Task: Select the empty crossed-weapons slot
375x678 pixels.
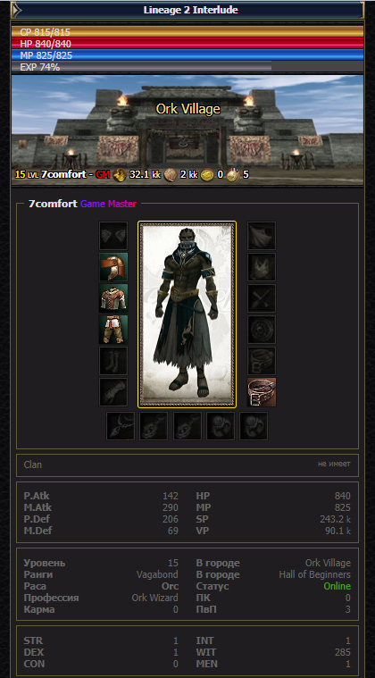Action: click(x=262, y=298)
